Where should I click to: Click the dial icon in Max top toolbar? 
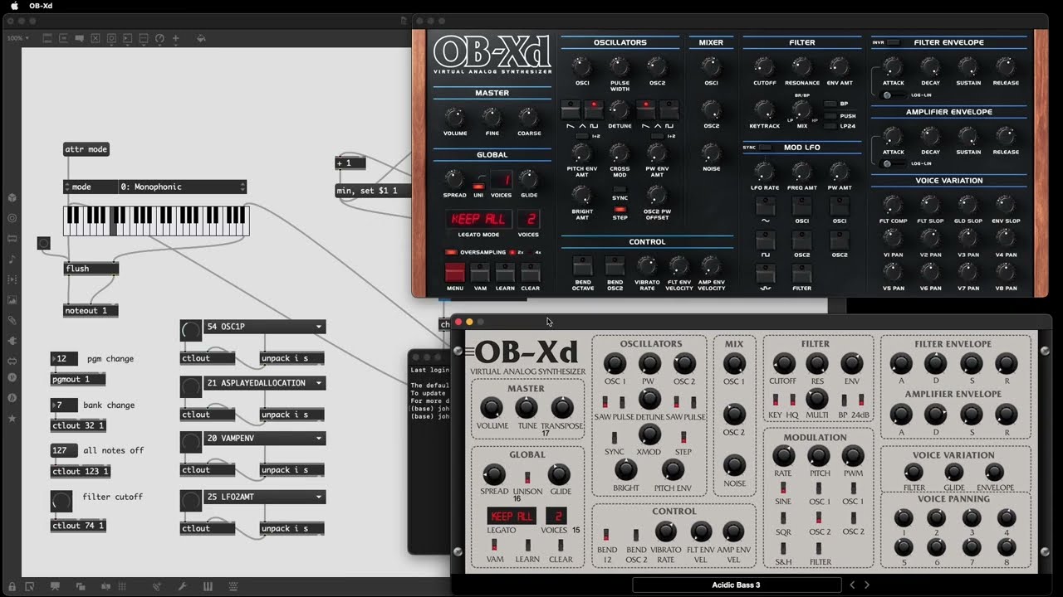(159, 38)
